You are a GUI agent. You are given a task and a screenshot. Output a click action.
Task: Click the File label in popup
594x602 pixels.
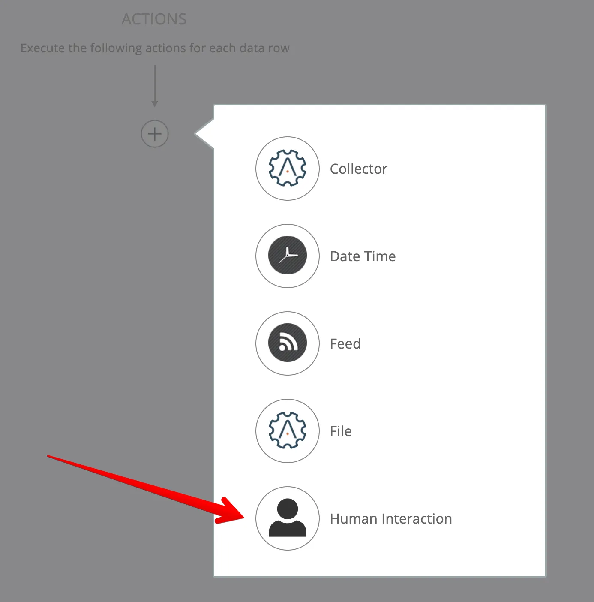(x=341, y=431)
